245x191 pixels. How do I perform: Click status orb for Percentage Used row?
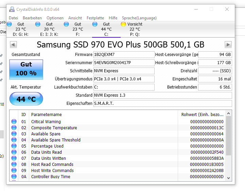click(x=14, y=146)
